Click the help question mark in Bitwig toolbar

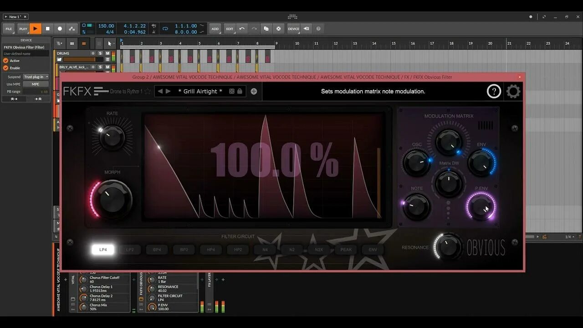coord(318,29)
